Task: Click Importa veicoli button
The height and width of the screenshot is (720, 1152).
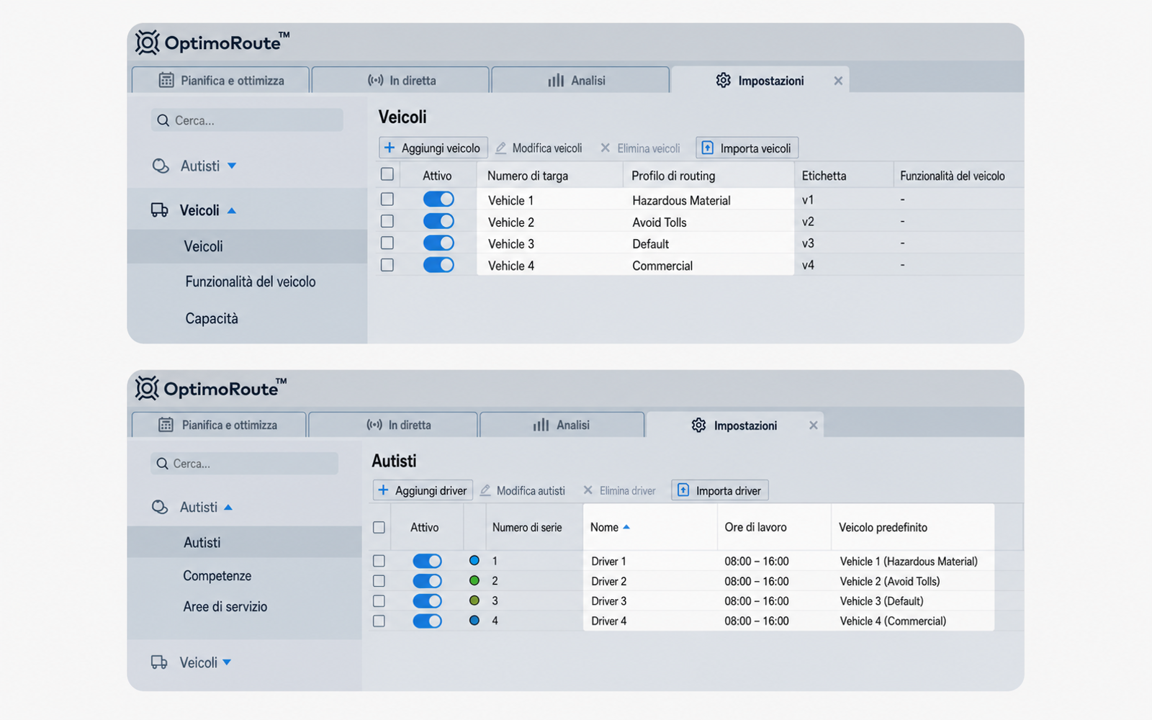Action: (747, 148)
